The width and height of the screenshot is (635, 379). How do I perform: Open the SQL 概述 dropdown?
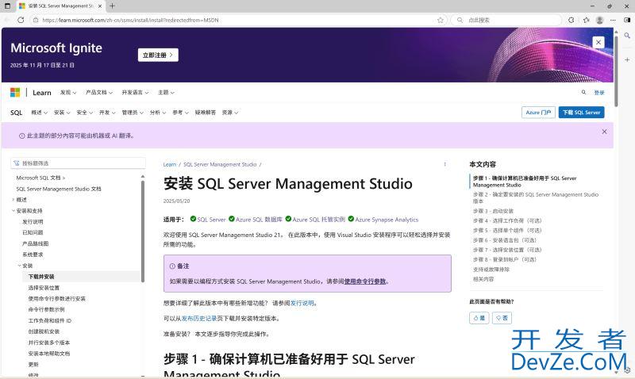[39, 113]
